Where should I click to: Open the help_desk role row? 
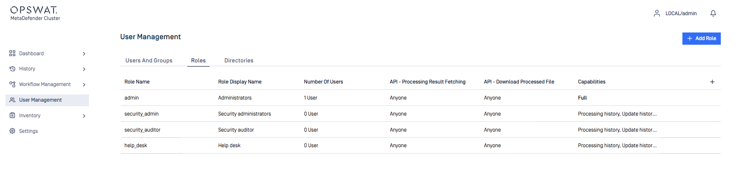point(136,146)
